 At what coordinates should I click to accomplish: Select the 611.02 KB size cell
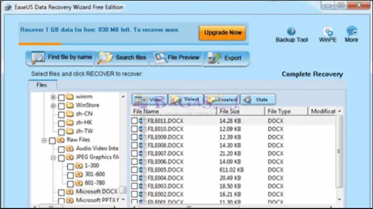tap(231, 170)
